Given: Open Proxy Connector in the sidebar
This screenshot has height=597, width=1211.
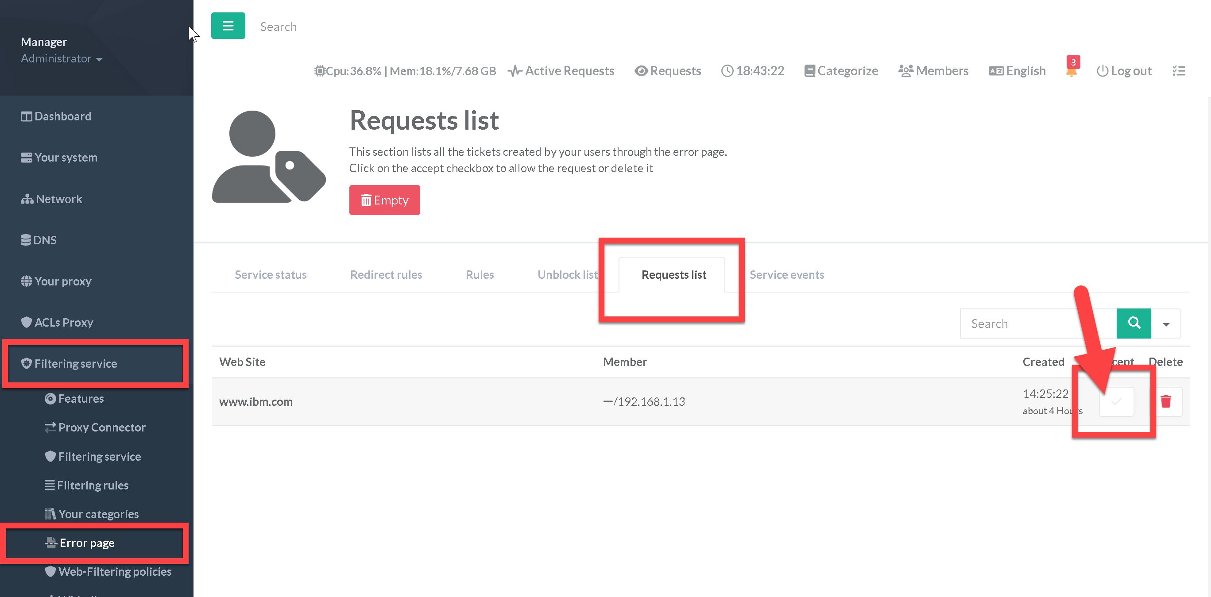Looking at the screenshot, I should pyautogui.click(x=101, y=428).
